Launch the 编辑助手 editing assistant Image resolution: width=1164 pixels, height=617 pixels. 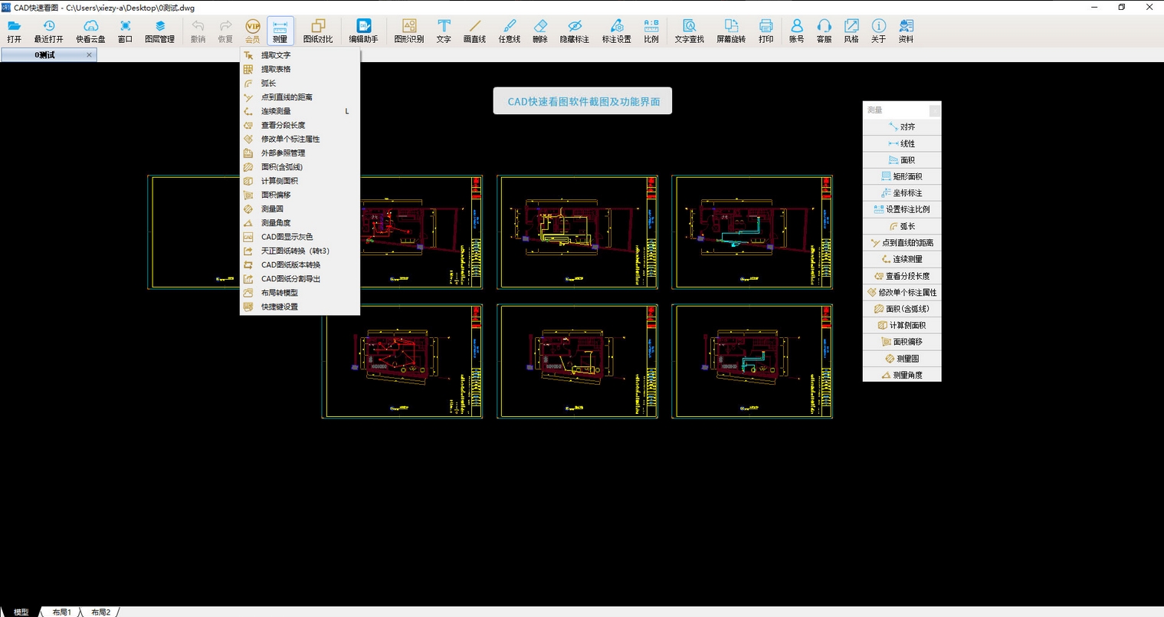[363, 31]
